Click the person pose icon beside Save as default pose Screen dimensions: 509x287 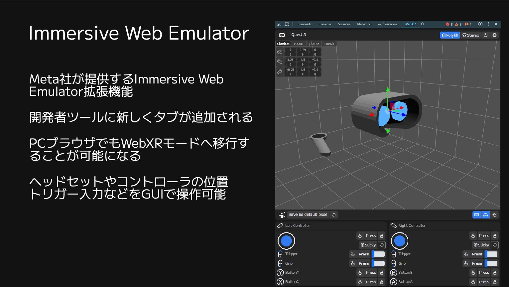point(282,215)
